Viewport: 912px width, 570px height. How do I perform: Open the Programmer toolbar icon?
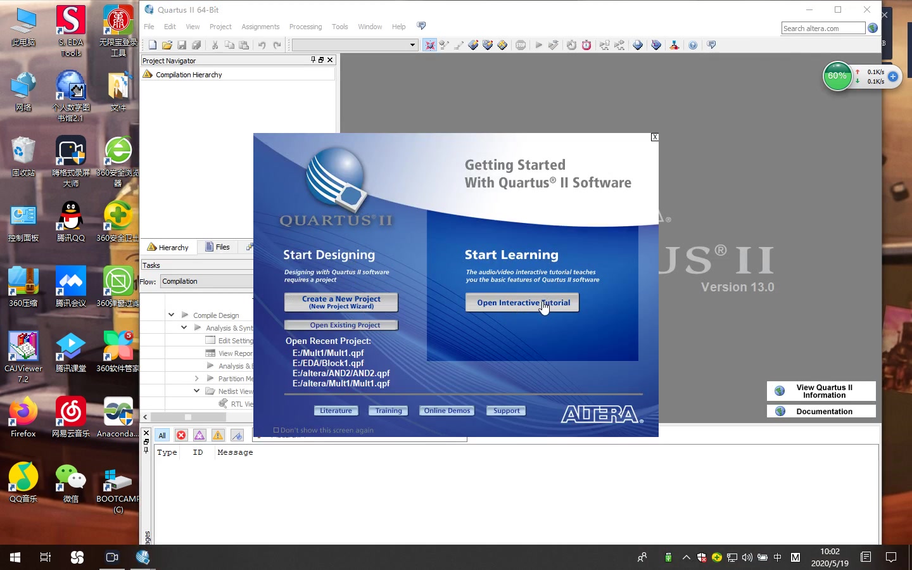click(655, 45)
